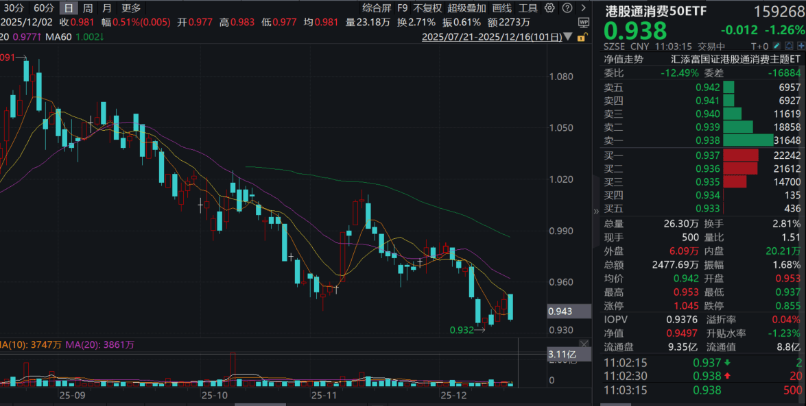
Task: Click the WP monitor icon
Action: tap(583, 22)
